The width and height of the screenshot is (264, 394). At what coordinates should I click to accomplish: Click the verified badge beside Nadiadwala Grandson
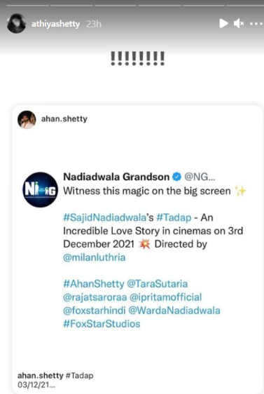coord(176,177)
